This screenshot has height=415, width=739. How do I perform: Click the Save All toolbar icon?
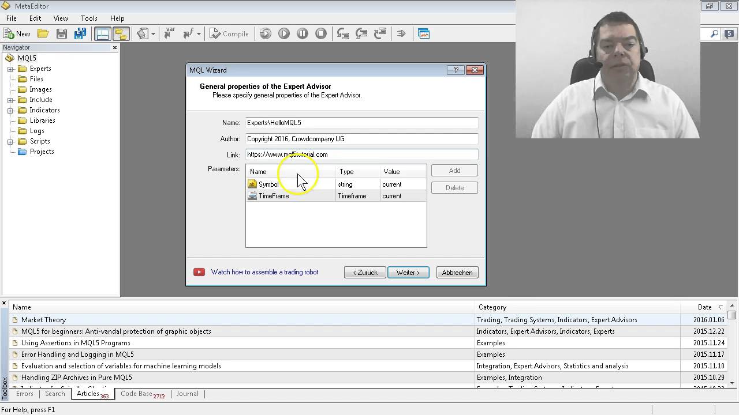(x=80, y=34)
